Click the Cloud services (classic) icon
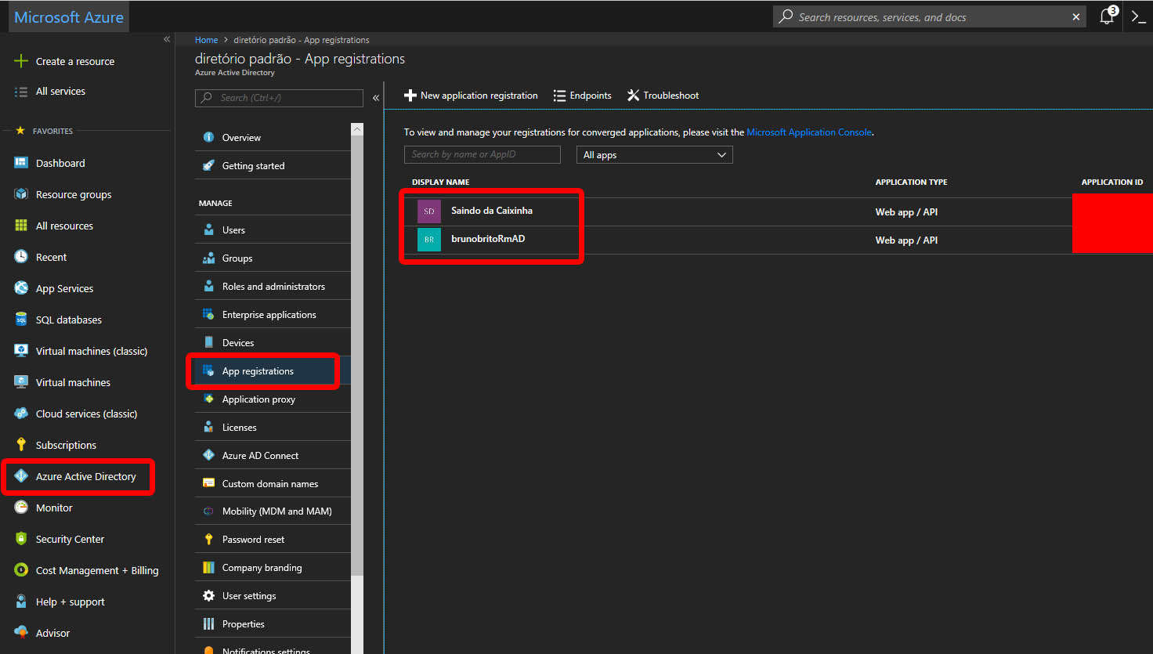The height and width of the screenshot is (654, 1153). [x=21, y=414]
